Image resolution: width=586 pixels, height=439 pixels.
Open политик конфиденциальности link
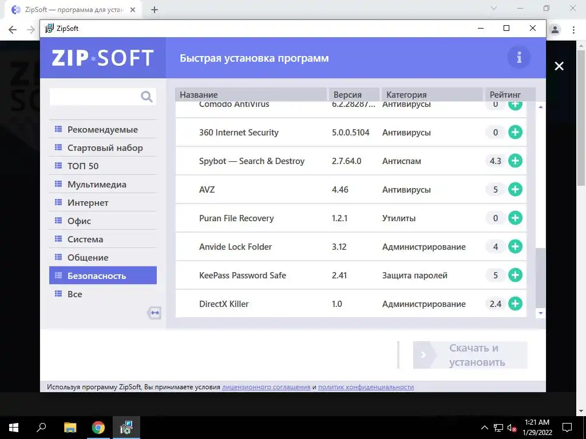pos(366,387)
